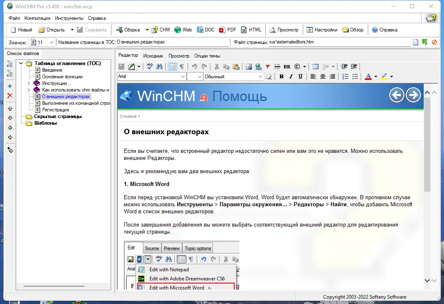Open the Arial font name combo box
444x304 pixels.
pyautogui.click(x=152, y=77)
